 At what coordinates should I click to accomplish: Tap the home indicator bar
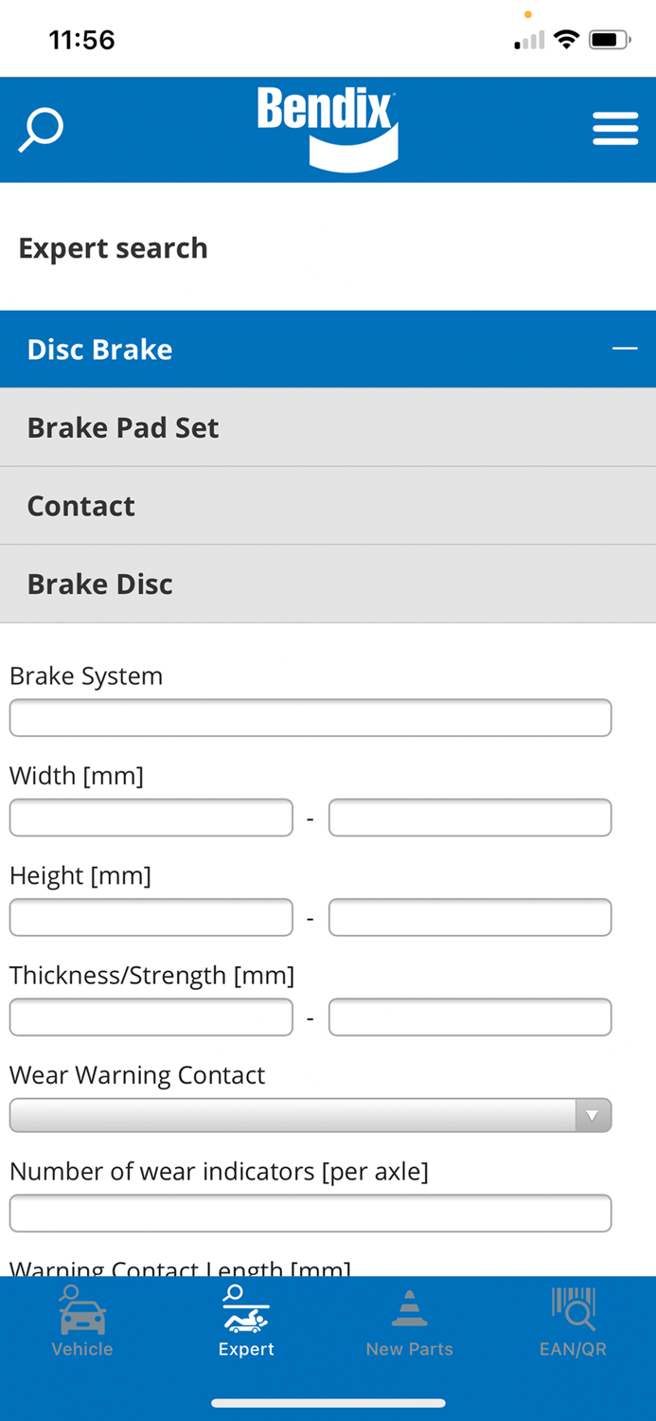click(328, 1403)
